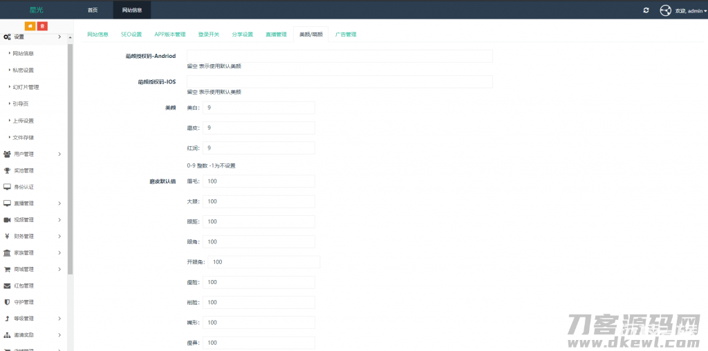Viewport: 708px width, 351px height.
Task: Click the 红润 value field
Action: tap(259, 148)
